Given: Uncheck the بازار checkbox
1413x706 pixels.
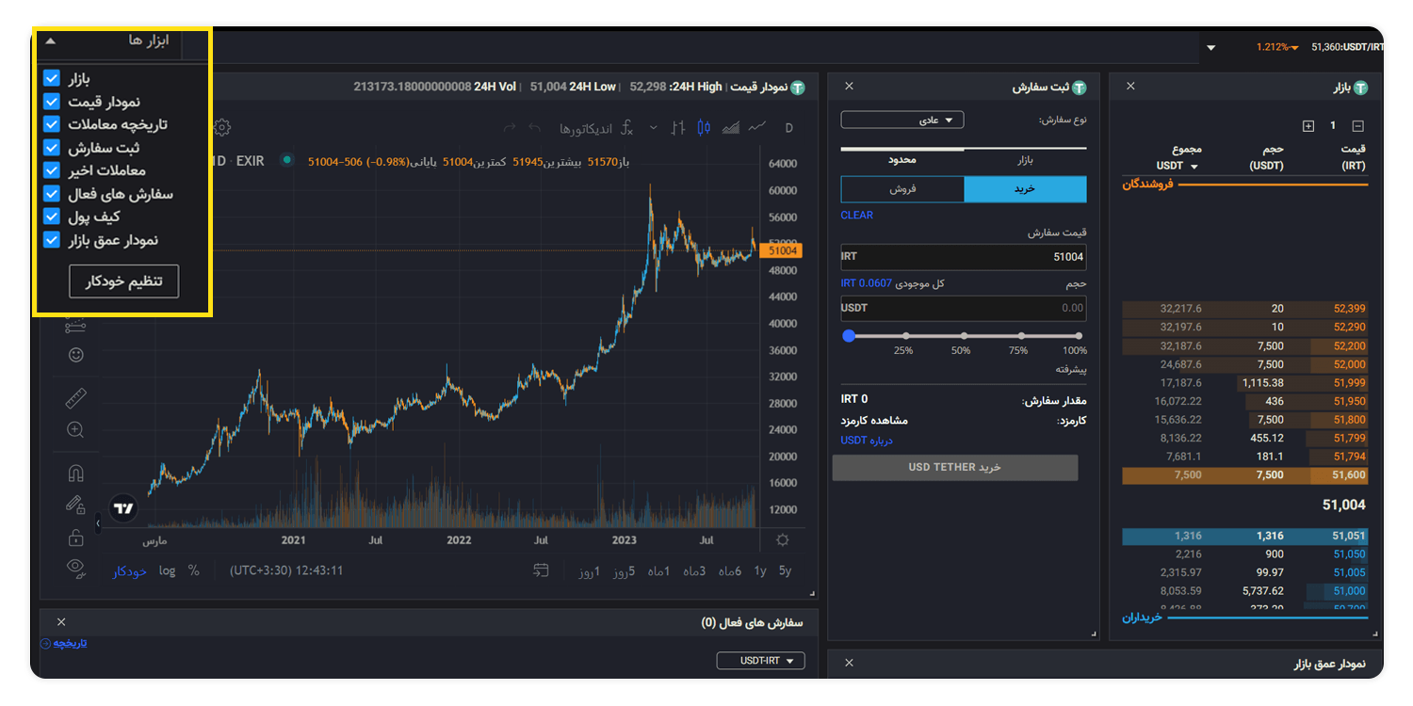Looking at the screenshot, I should pos(52,78).
